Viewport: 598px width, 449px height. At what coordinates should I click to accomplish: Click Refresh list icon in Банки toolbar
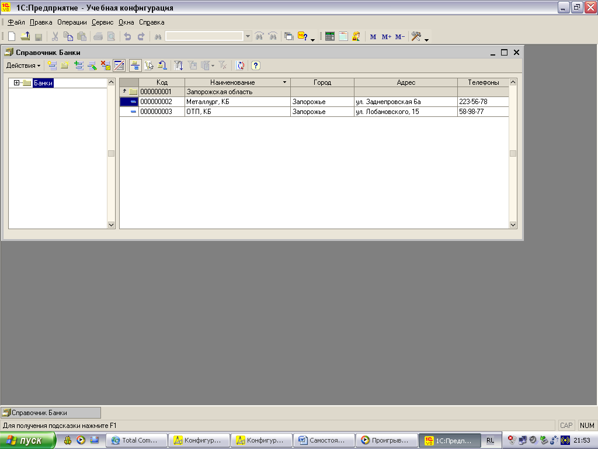pyautogui.click(x=240, y=65)
